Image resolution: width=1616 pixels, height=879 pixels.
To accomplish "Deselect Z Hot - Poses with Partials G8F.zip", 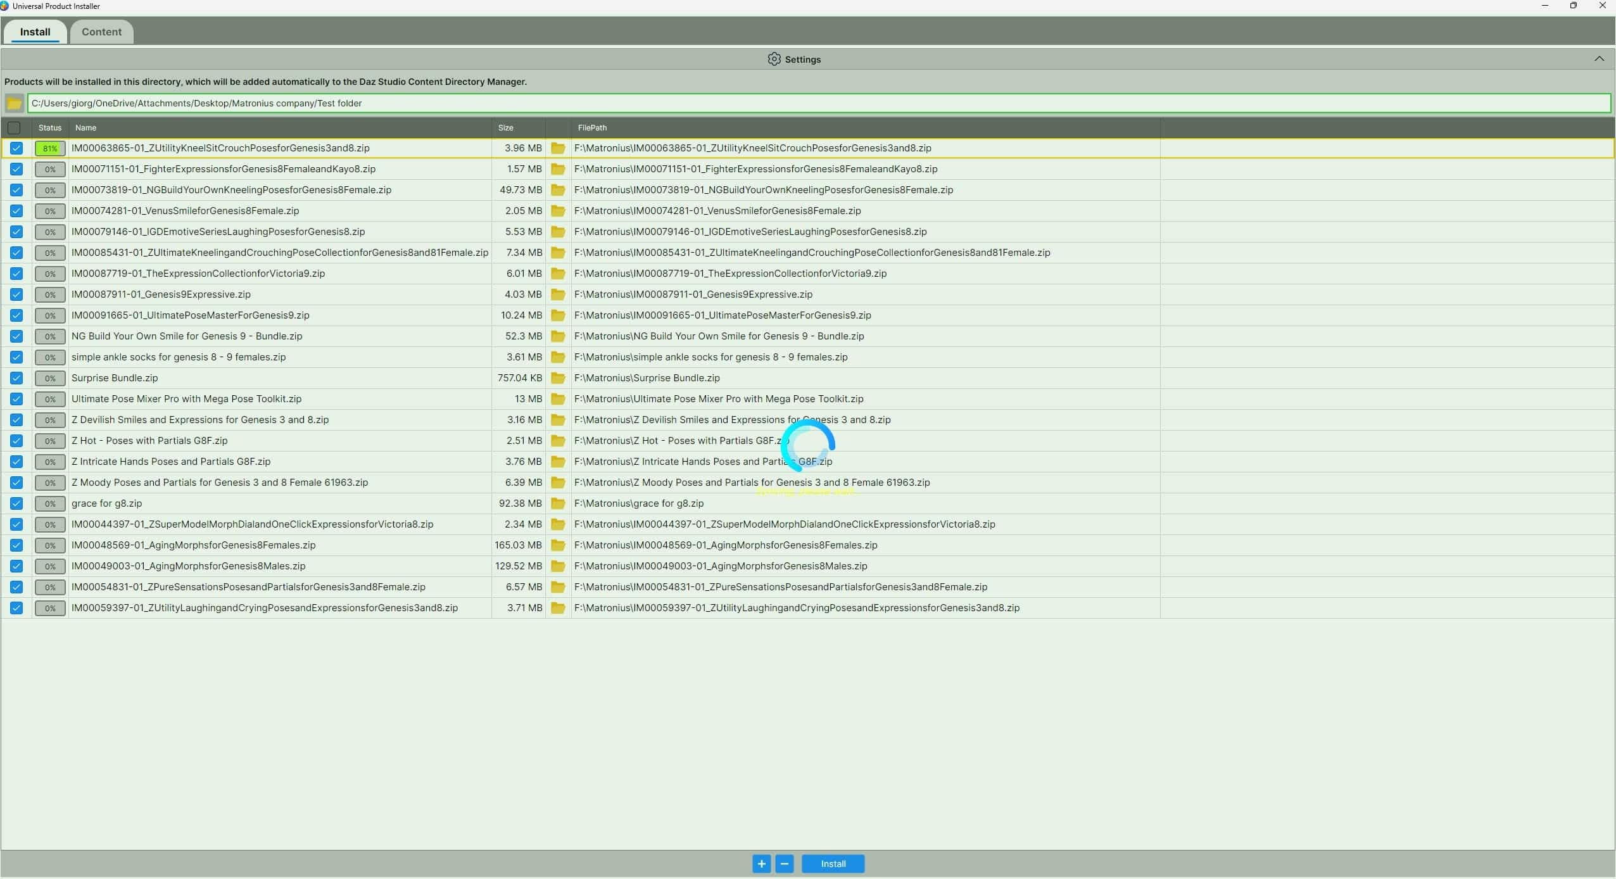I will (15, 441).
